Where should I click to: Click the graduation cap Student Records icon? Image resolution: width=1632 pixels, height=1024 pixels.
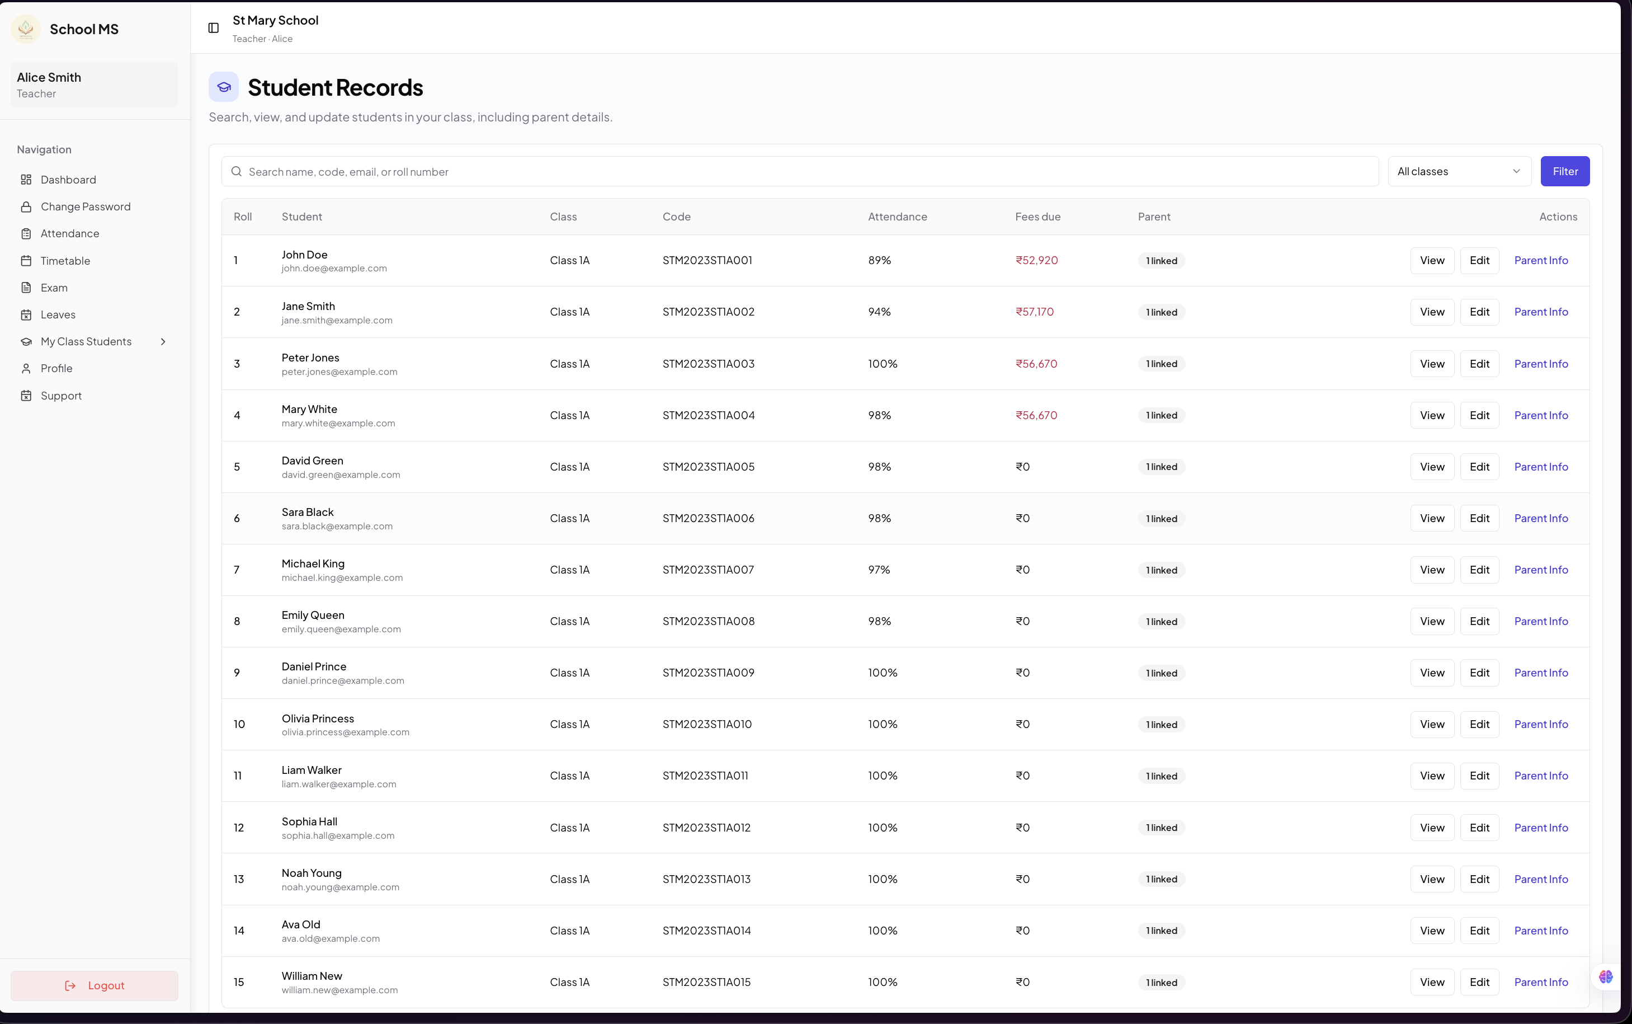[223, 87]
